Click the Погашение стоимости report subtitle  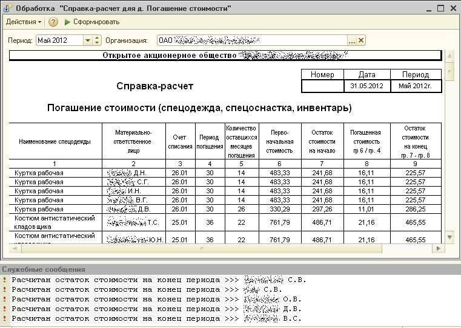coord(199,108)
